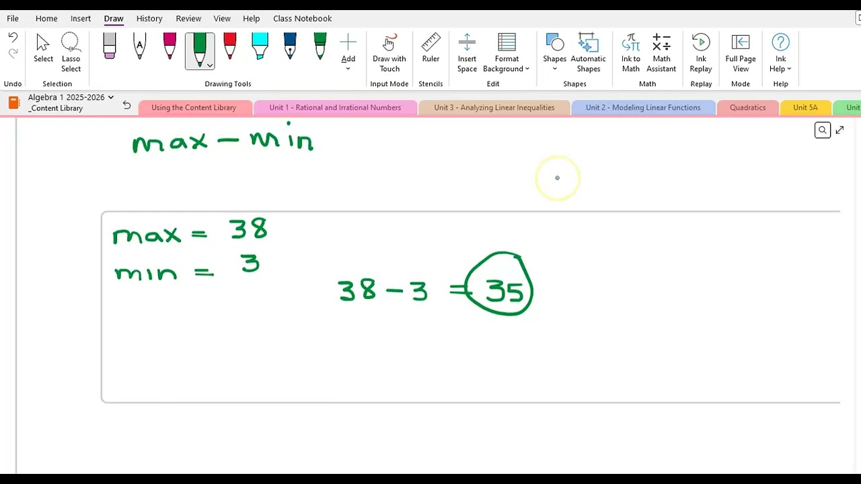
Task: Click the expand page diagonal arrow icon
Action: pos(839,130)
